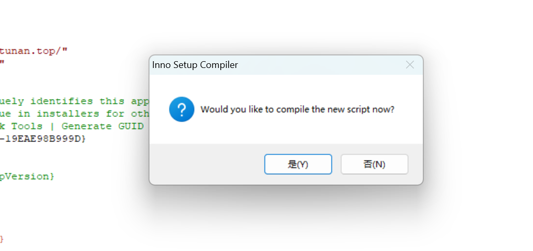Image resolution: width=533 pixels, height=251 pixels.
Task: Click the word "installers" in the comment line
Action: (x=71, y=113)
